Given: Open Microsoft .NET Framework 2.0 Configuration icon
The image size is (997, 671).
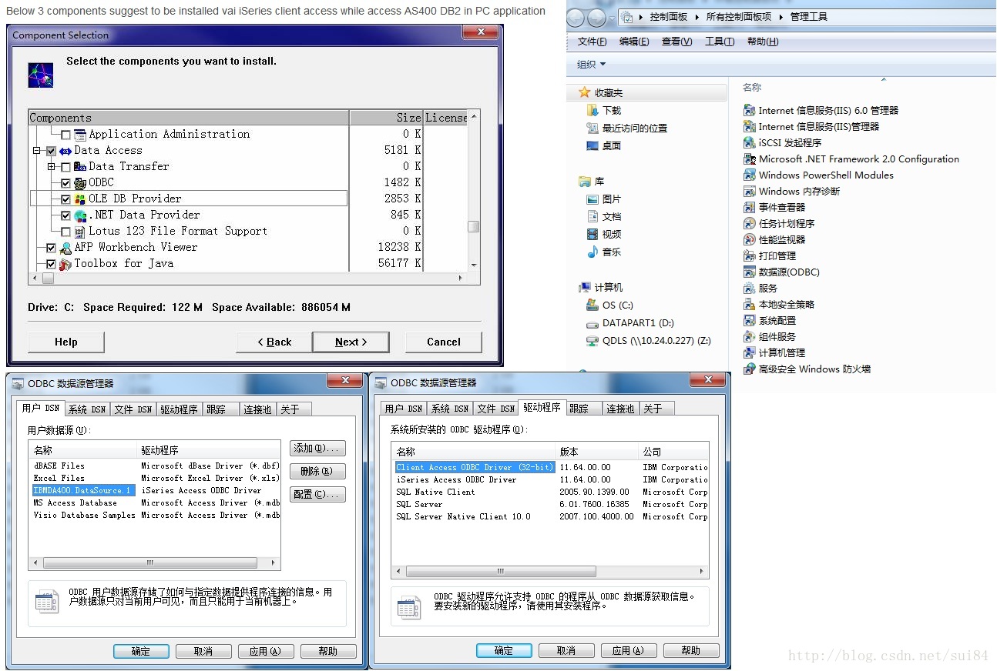Looking at the screenshot, I should pyautogui.click(x=749, y=159).
